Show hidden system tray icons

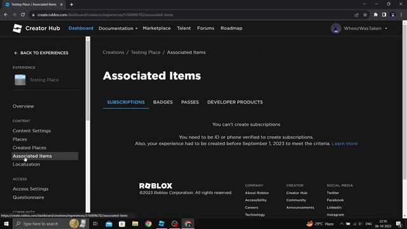pos(341,223)
